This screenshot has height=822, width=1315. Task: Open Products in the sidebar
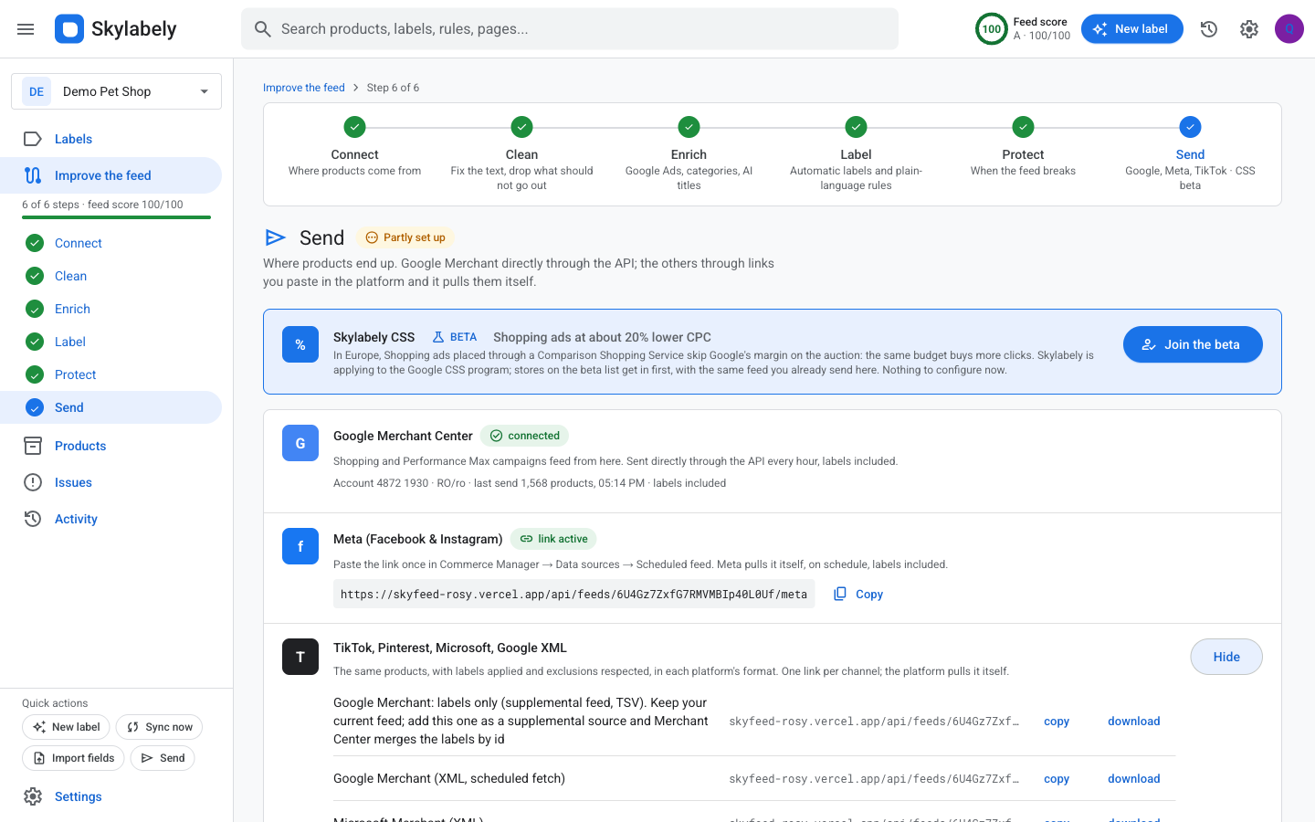tap(110, 446)
